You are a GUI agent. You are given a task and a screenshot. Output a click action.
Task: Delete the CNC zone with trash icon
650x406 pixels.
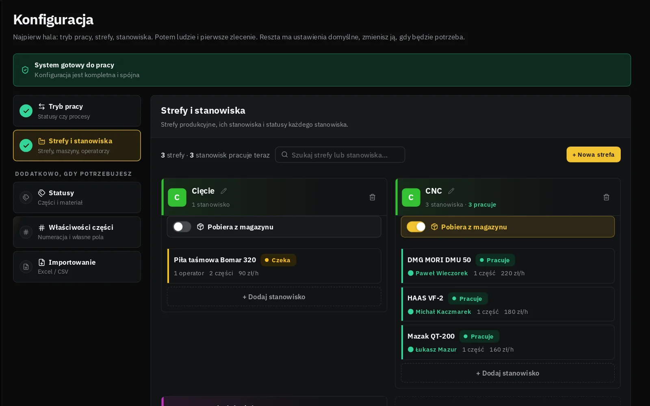click(x=606, y=197)
